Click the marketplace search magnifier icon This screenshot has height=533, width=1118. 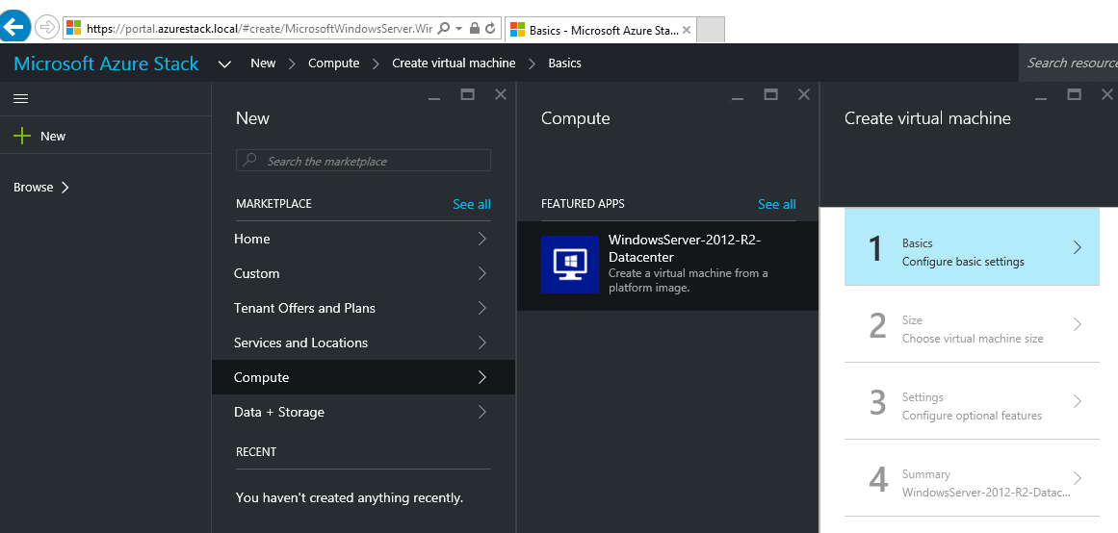click(x=249, y=161)
